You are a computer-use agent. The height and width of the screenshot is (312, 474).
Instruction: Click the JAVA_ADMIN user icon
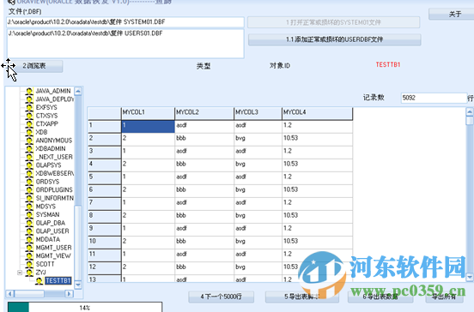(29, 91)
